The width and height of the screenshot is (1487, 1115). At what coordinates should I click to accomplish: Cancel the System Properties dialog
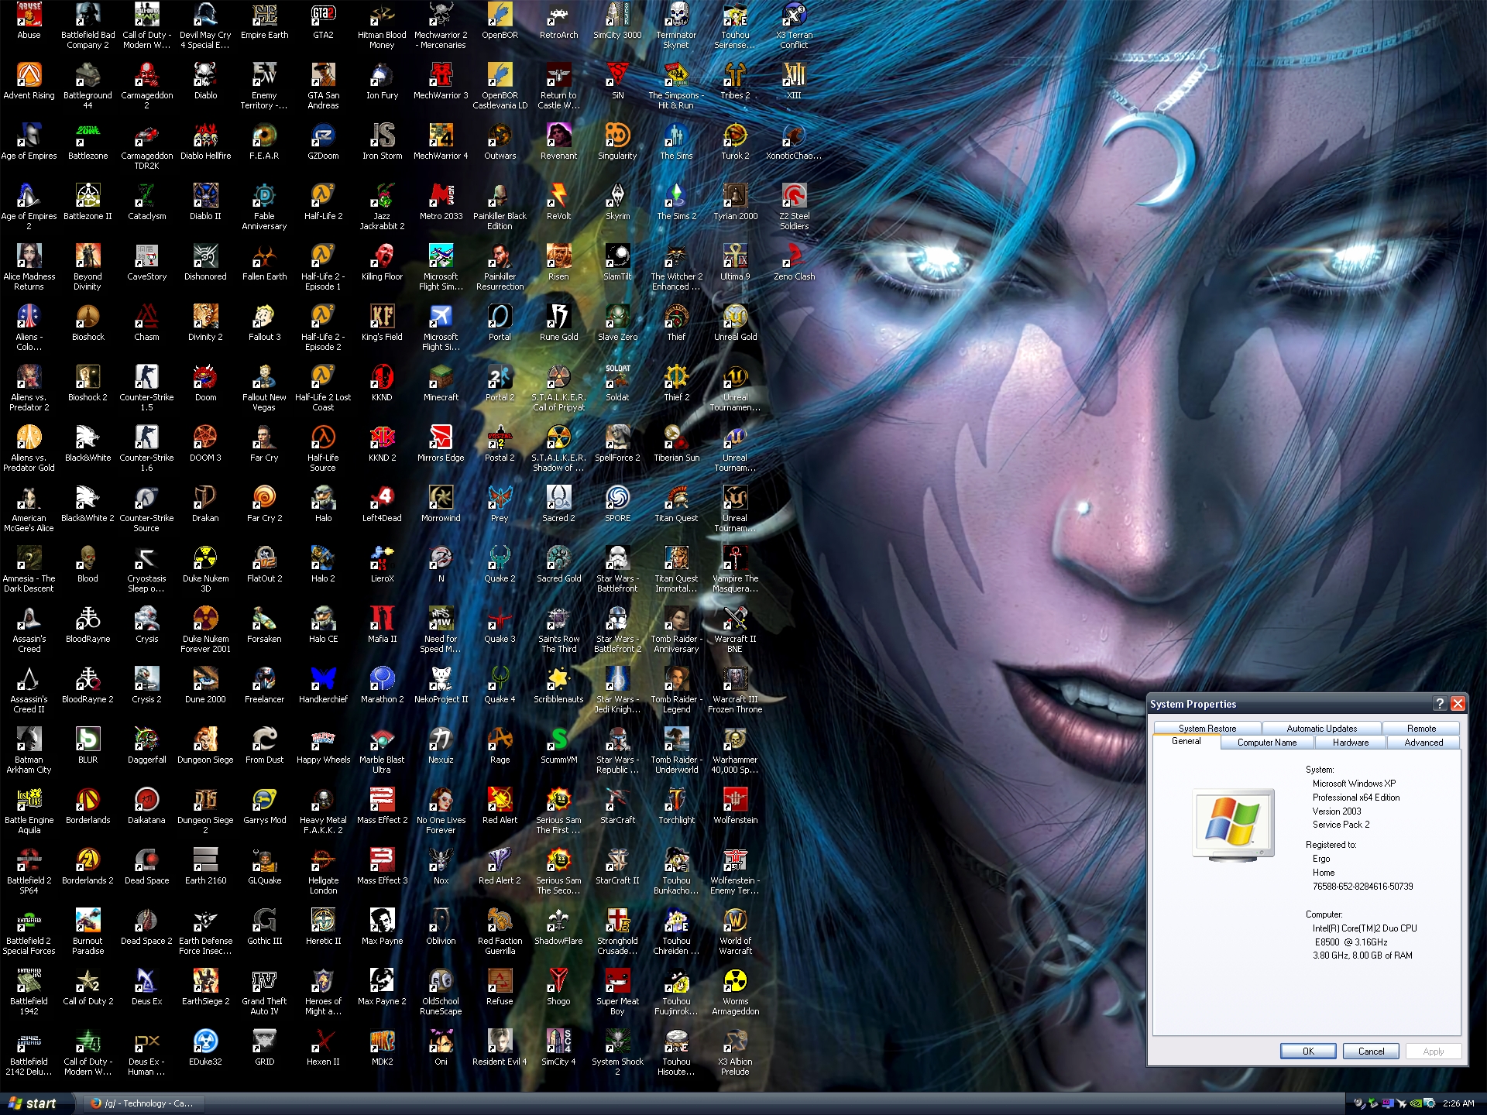coord(1370,1051)
